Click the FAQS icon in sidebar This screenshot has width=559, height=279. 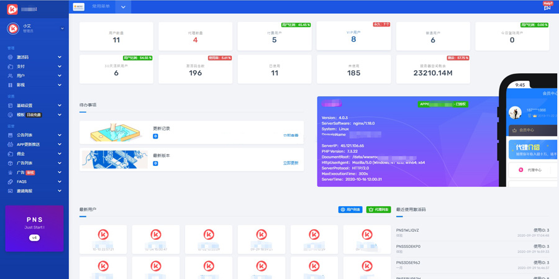(10, 181)
